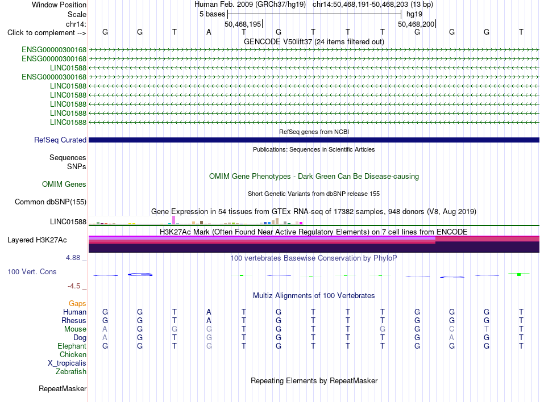Image resolution: width=540 pixels, height=402 pixels.
Task: Click the "Human" species label
Action: [74, 312]
